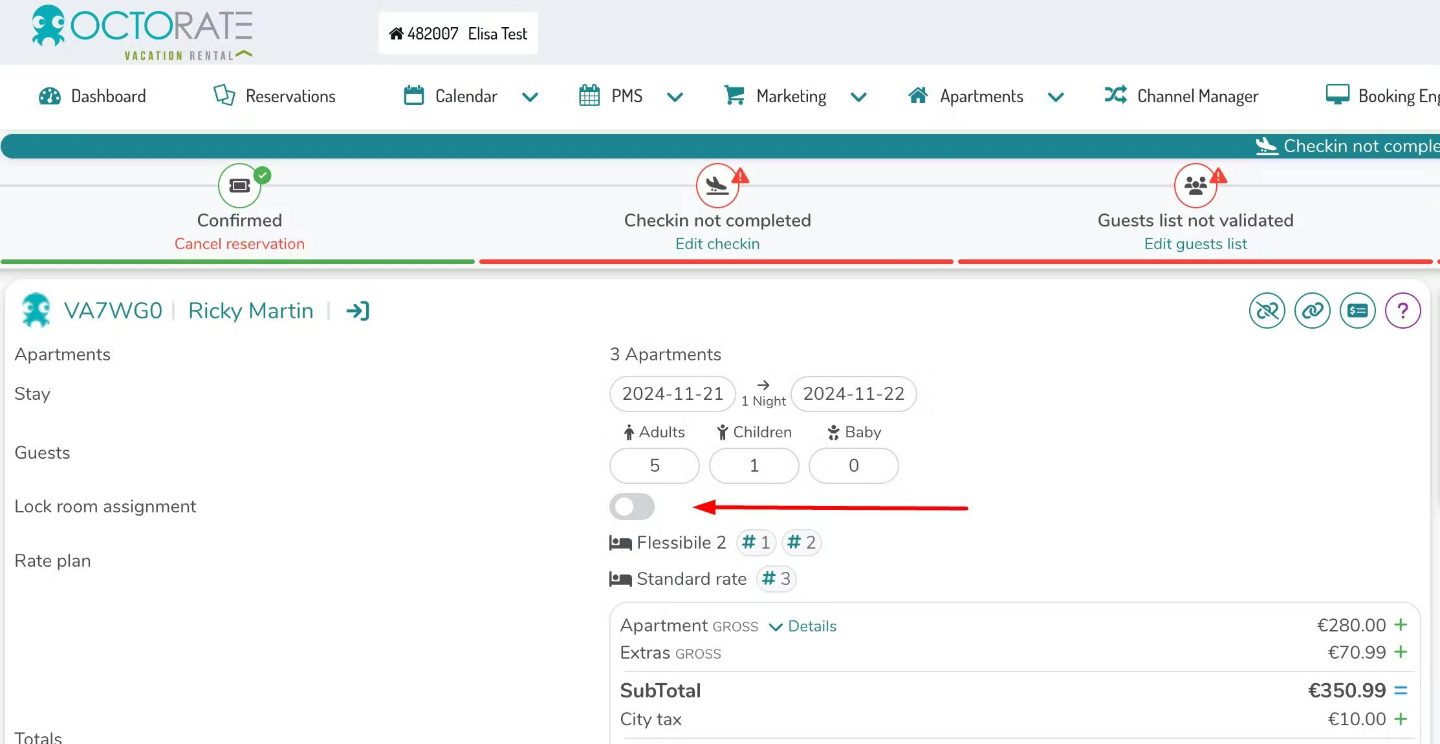Viewport: 1440px width, 744px height.
Task: Click the check-in date 2024-11-21 field
Action: click(672, 394)
